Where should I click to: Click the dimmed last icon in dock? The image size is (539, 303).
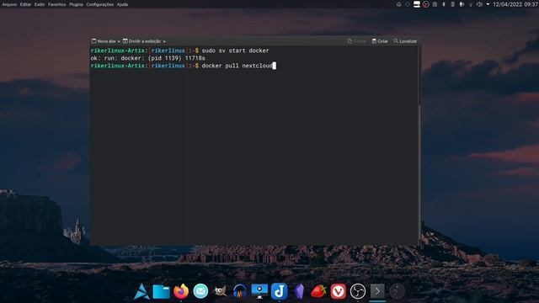[397, 291]
